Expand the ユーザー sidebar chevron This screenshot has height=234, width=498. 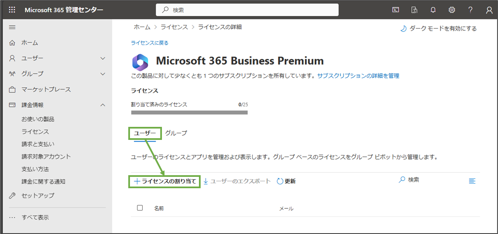tap(103, 58)
